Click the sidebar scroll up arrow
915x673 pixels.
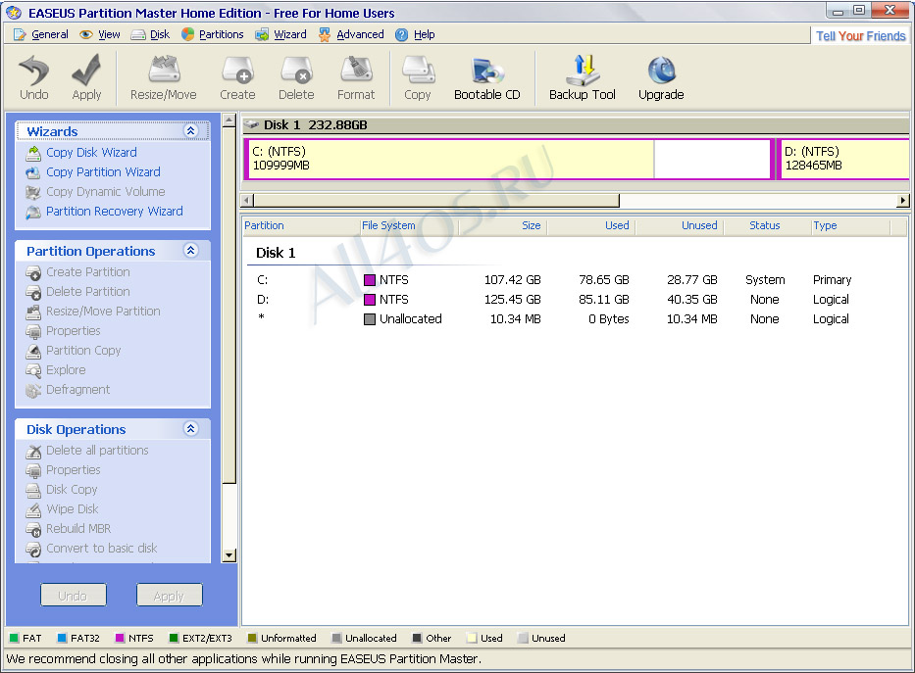click(x=229, y=120)
